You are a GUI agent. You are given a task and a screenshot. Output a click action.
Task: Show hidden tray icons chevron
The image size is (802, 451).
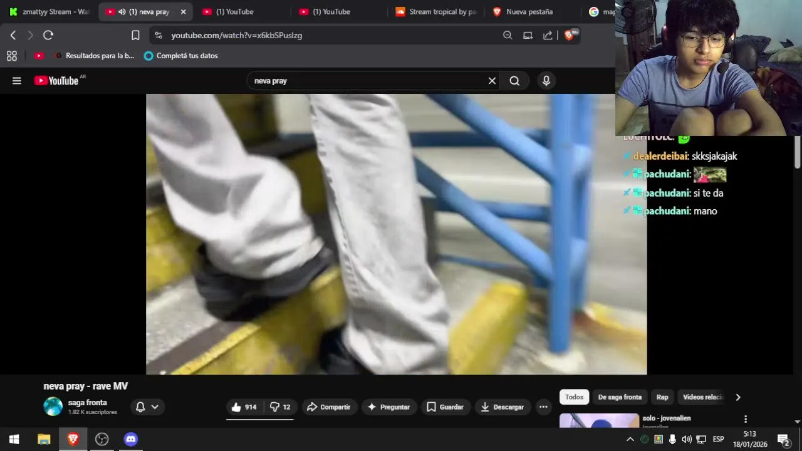[x=630, y=439]
